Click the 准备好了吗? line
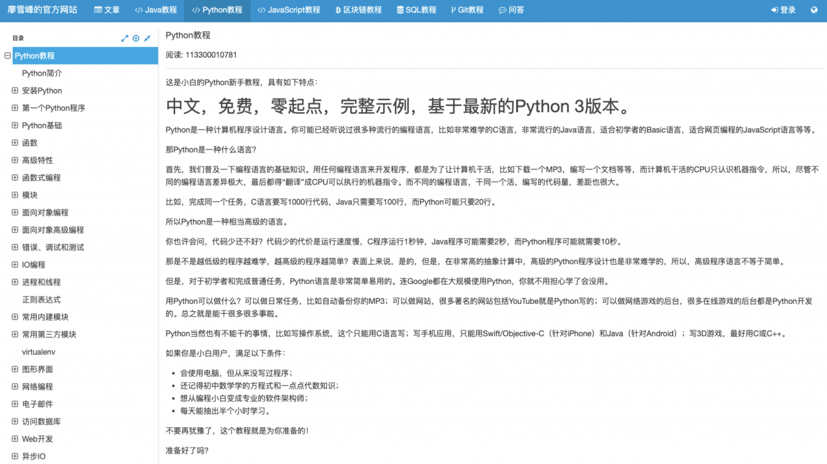Viewport: 827px width, 464px height. tap(187, 450)
